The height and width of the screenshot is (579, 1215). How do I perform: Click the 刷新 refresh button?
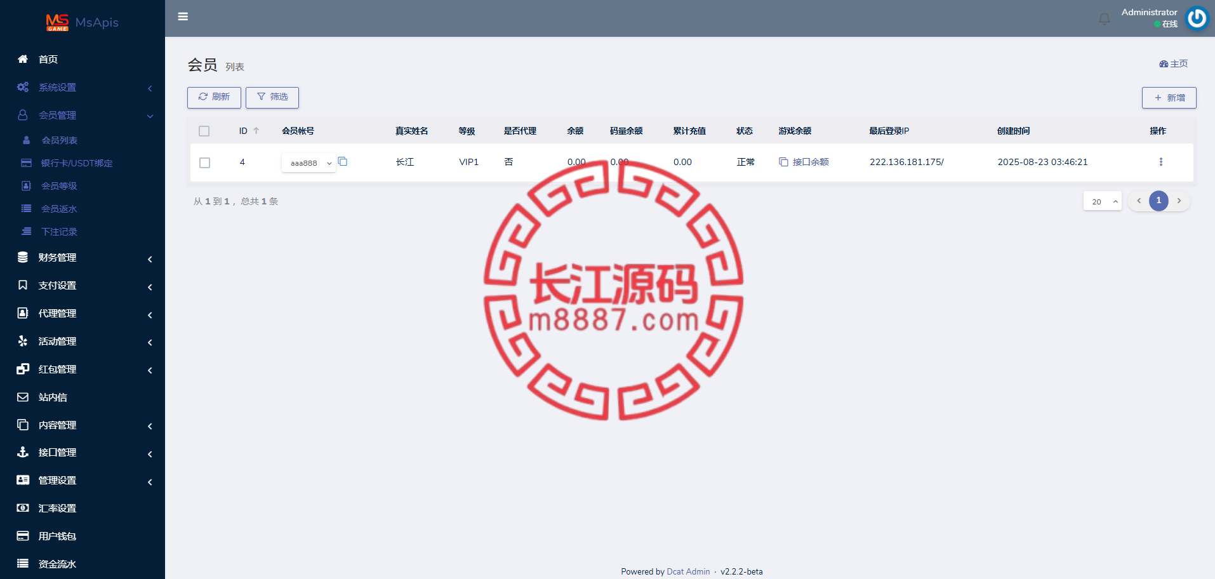pyautogui.click(x=214, y=97)
